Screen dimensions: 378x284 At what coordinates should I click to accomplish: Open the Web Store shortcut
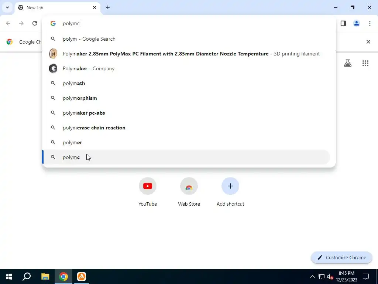189,192
